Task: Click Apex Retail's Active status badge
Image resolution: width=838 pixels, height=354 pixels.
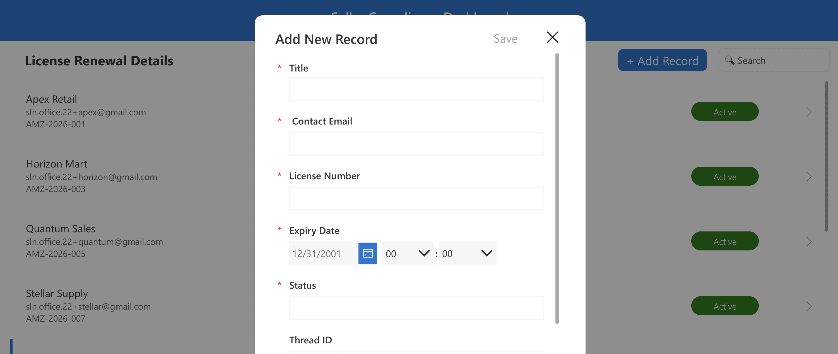Action: [724, 112]
